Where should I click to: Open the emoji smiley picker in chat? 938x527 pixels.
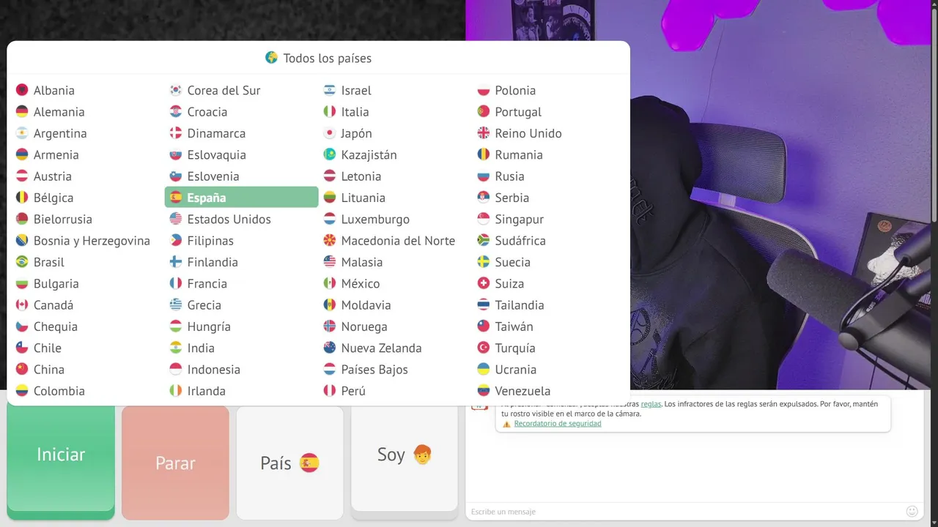pyautogui.click(x=912, y=511)
